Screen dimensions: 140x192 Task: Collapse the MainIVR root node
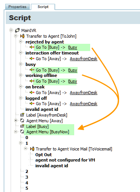tap(11, 30)
